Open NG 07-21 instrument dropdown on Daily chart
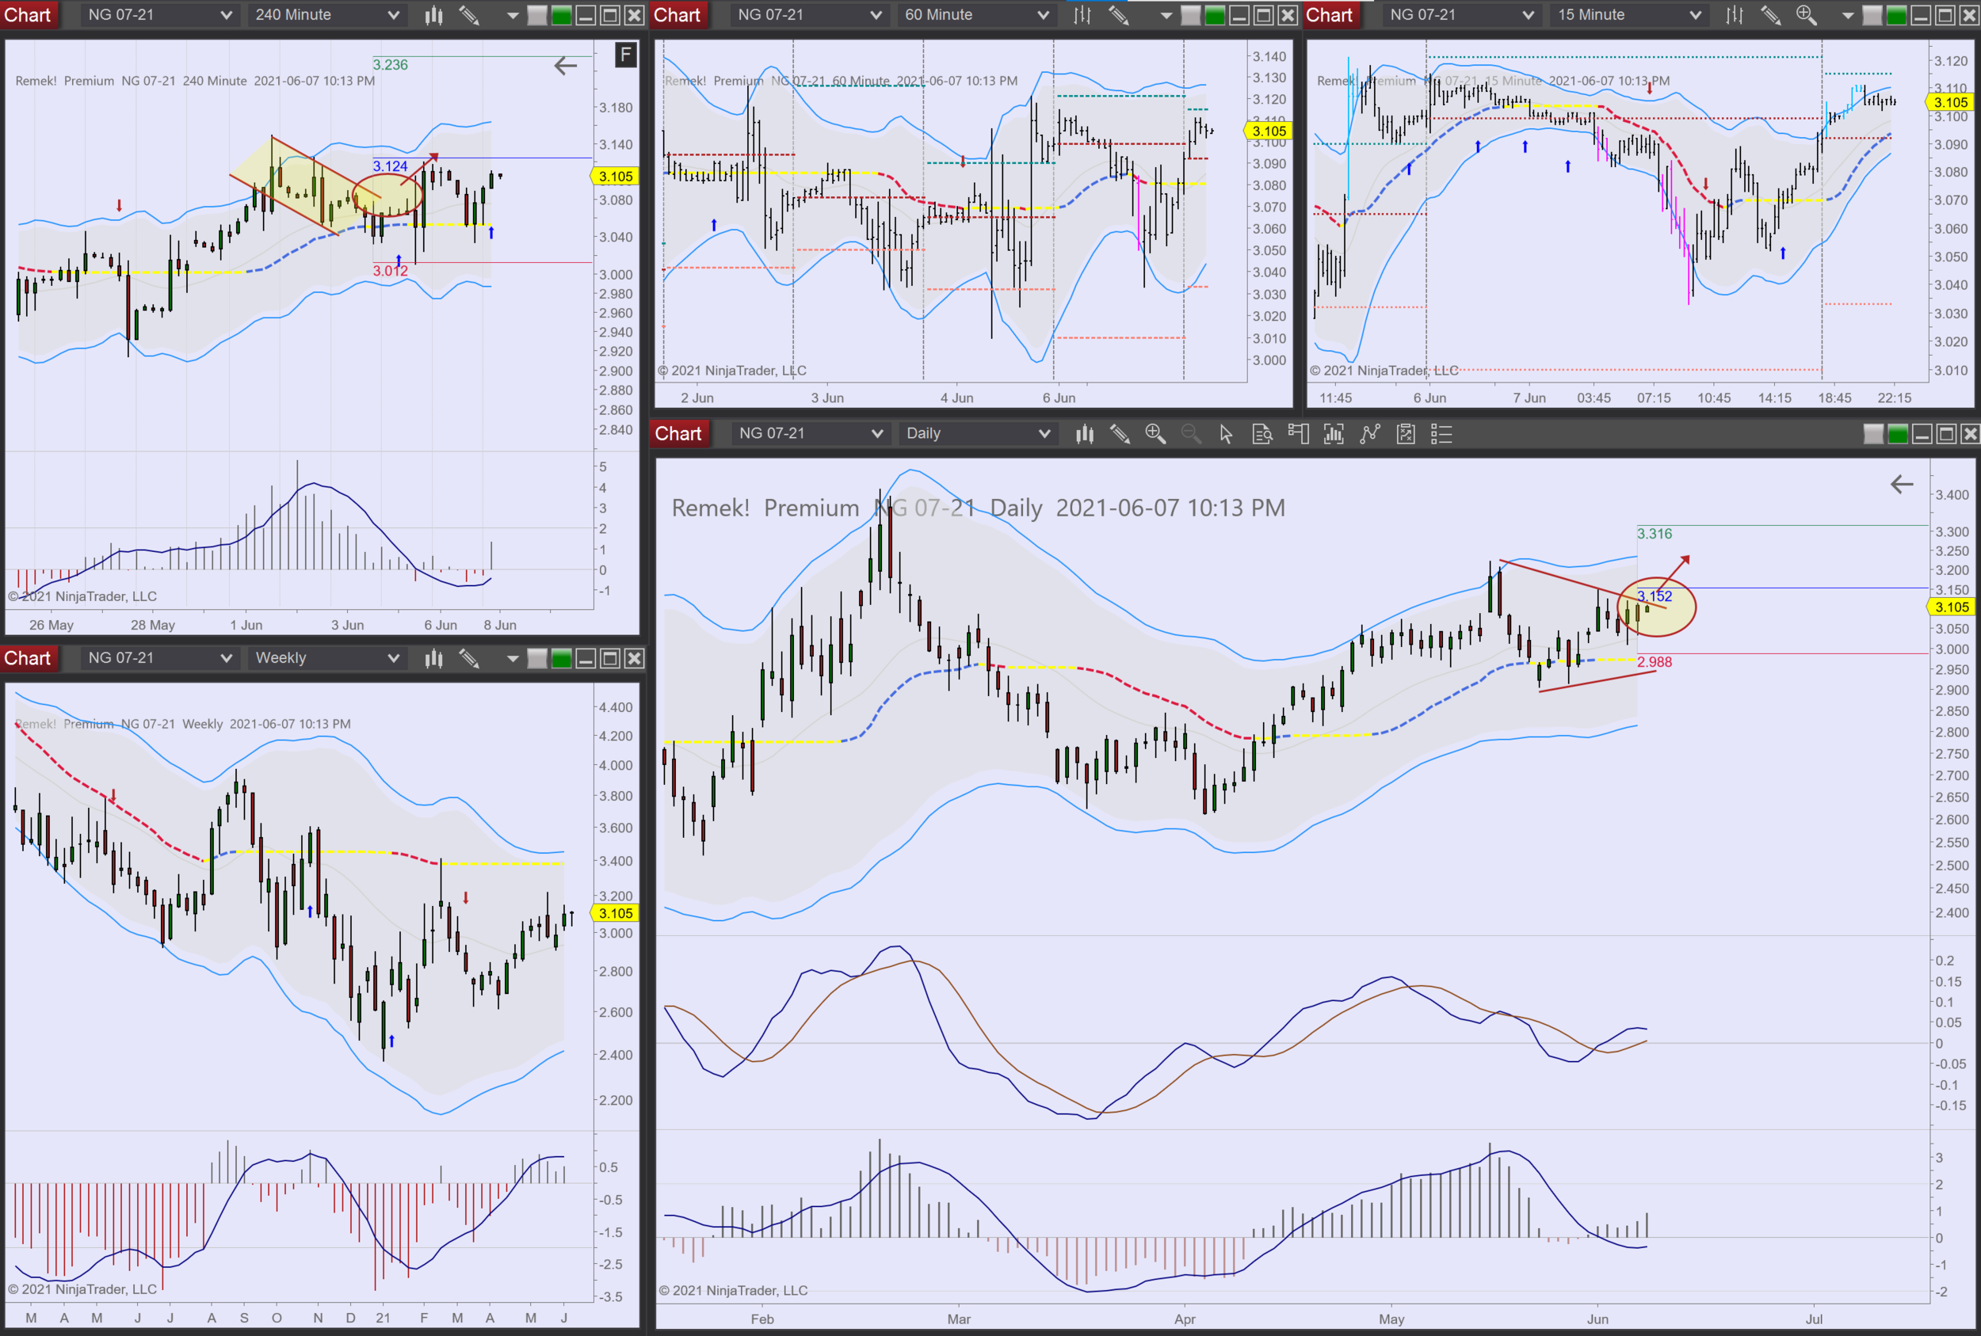The width and height of the screenshot is (1981, 1336). click(810, 434)
